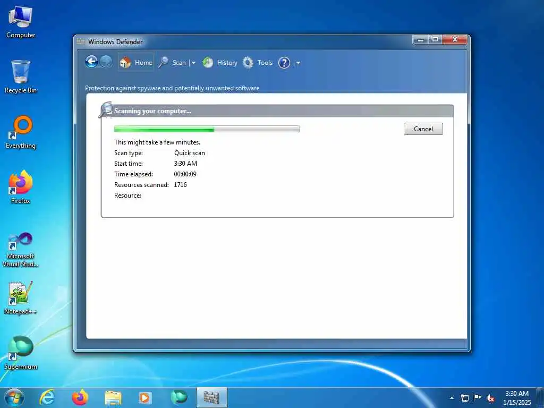Open Tools and settings

click(x=258, y=63)
